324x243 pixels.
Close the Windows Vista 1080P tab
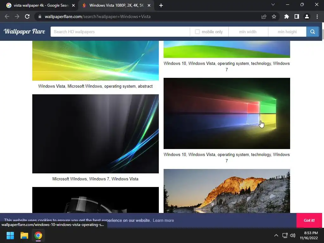click(149, 5)
